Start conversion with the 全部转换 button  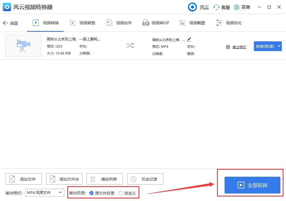coord(252,185)
